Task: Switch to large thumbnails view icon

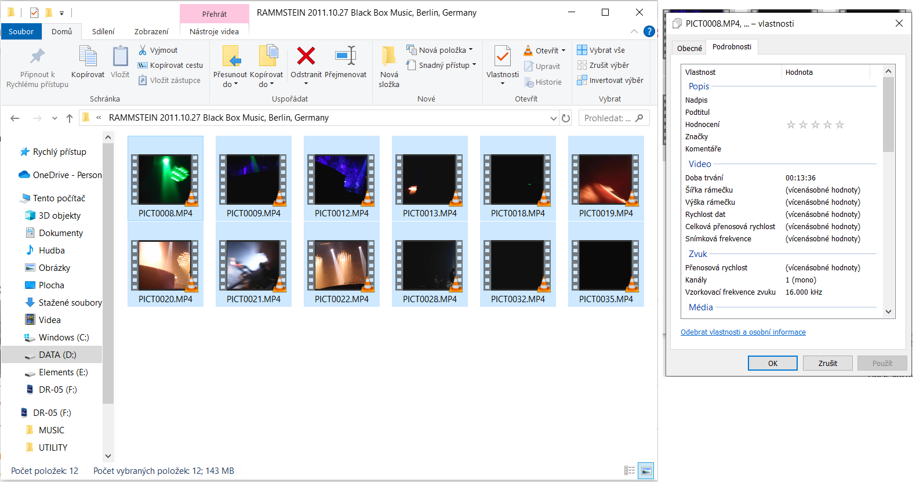Action: tap(646, 470)
